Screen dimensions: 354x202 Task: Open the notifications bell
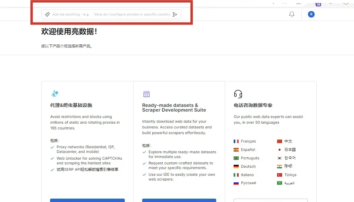292,14
